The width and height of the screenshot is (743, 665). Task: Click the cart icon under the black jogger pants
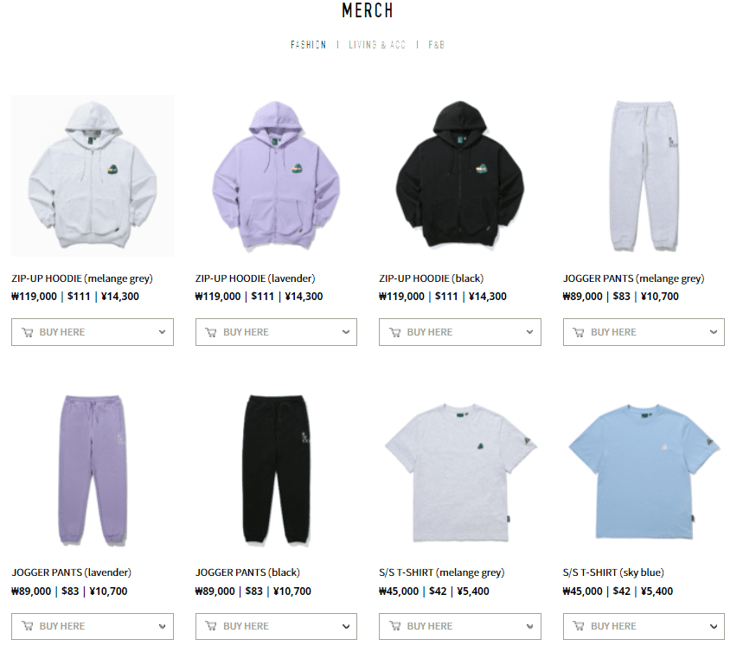[x=211, y=626]
